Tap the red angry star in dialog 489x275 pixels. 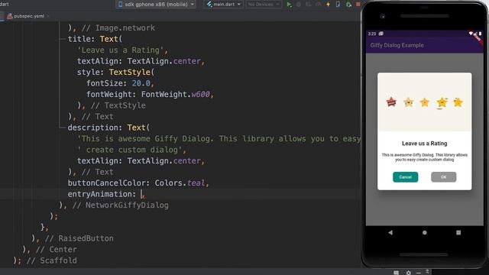coord(391,102)
